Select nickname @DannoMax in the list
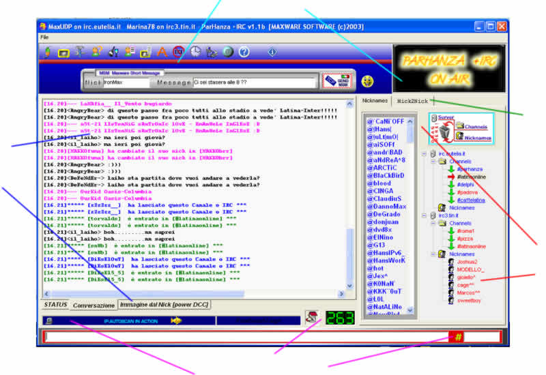This screenshot has width=546, height=375. pos(386,207)
